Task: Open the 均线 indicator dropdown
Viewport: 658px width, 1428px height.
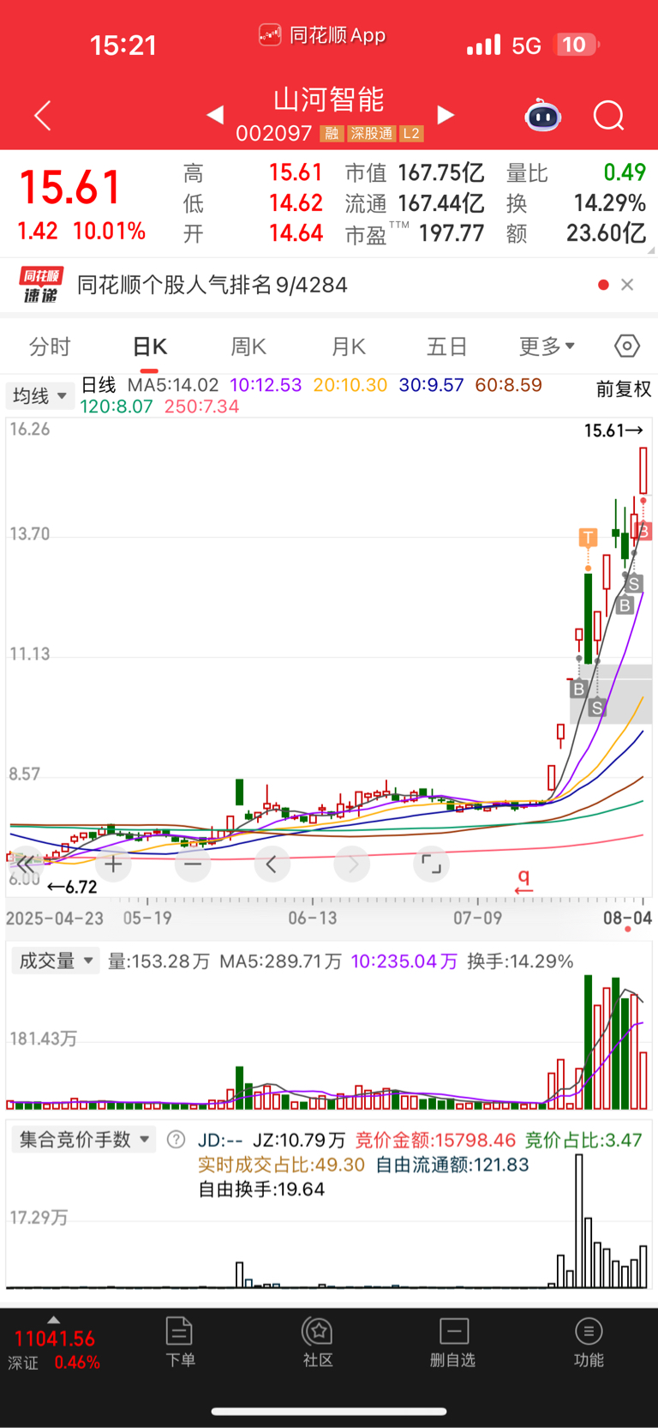Action: click(39, 396)
